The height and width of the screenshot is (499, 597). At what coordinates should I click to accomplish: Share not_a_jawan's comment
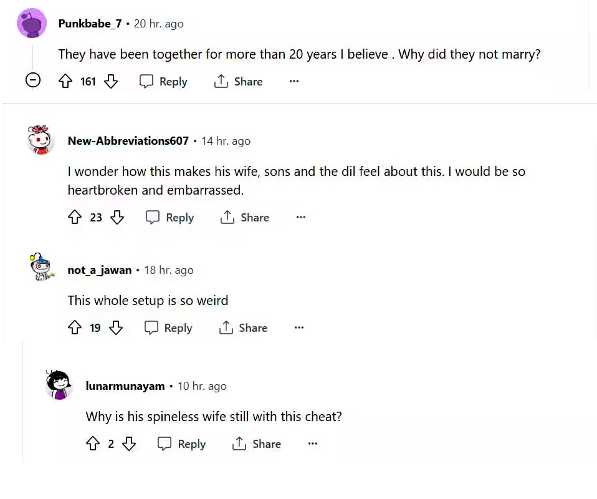pos(243,328)
